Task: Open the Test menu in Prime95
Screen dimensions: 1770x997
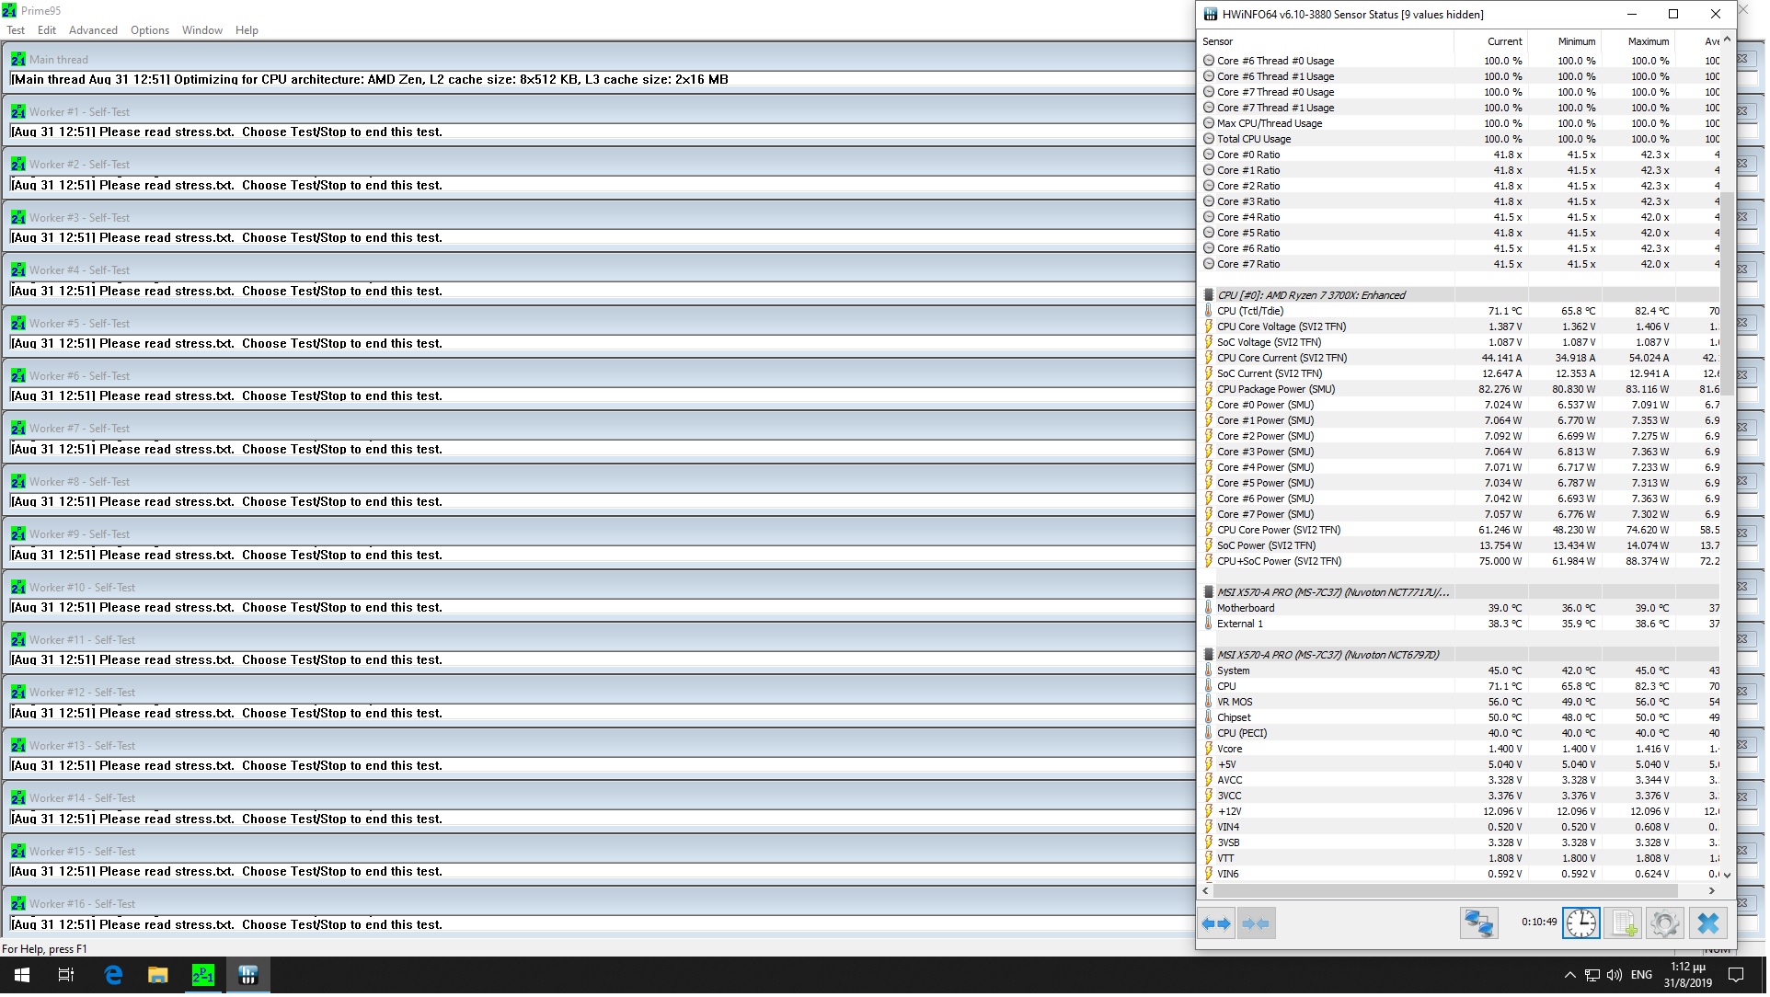Action: coord(17,30)
